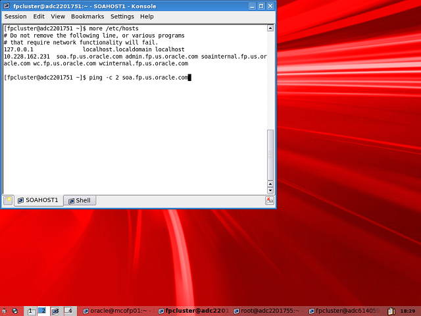
Task: Click the clipboard icon in system tray
Action: click(x=391, y=311)
